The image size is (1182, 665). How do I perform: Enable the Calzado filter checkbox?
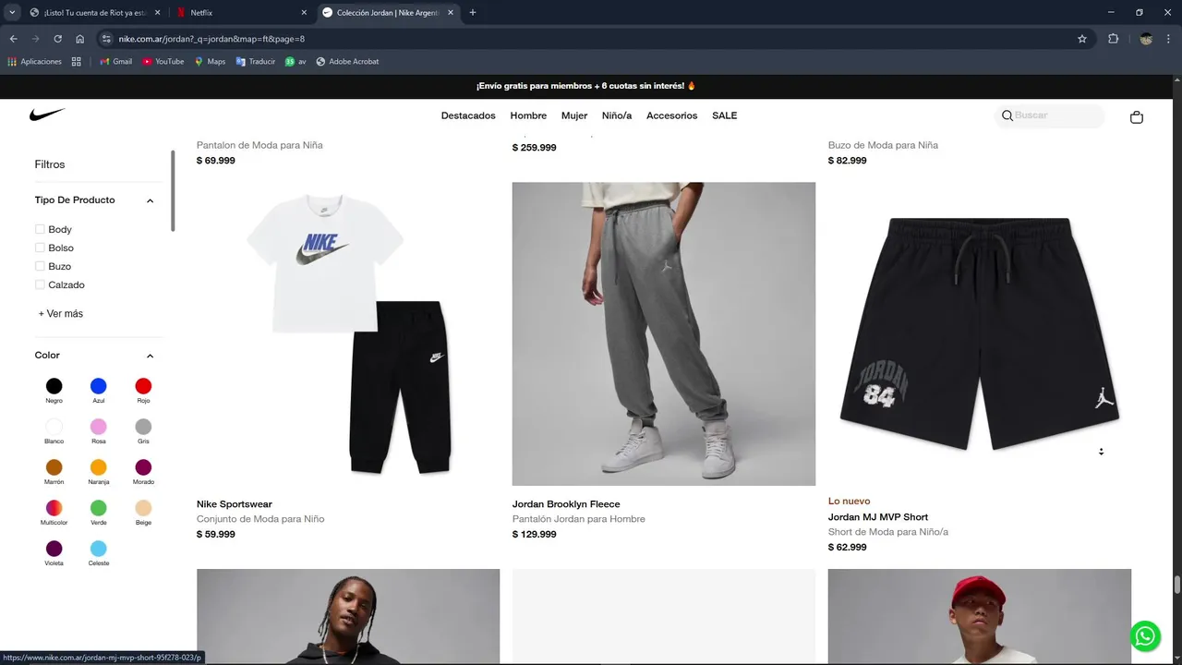[40, 284]
